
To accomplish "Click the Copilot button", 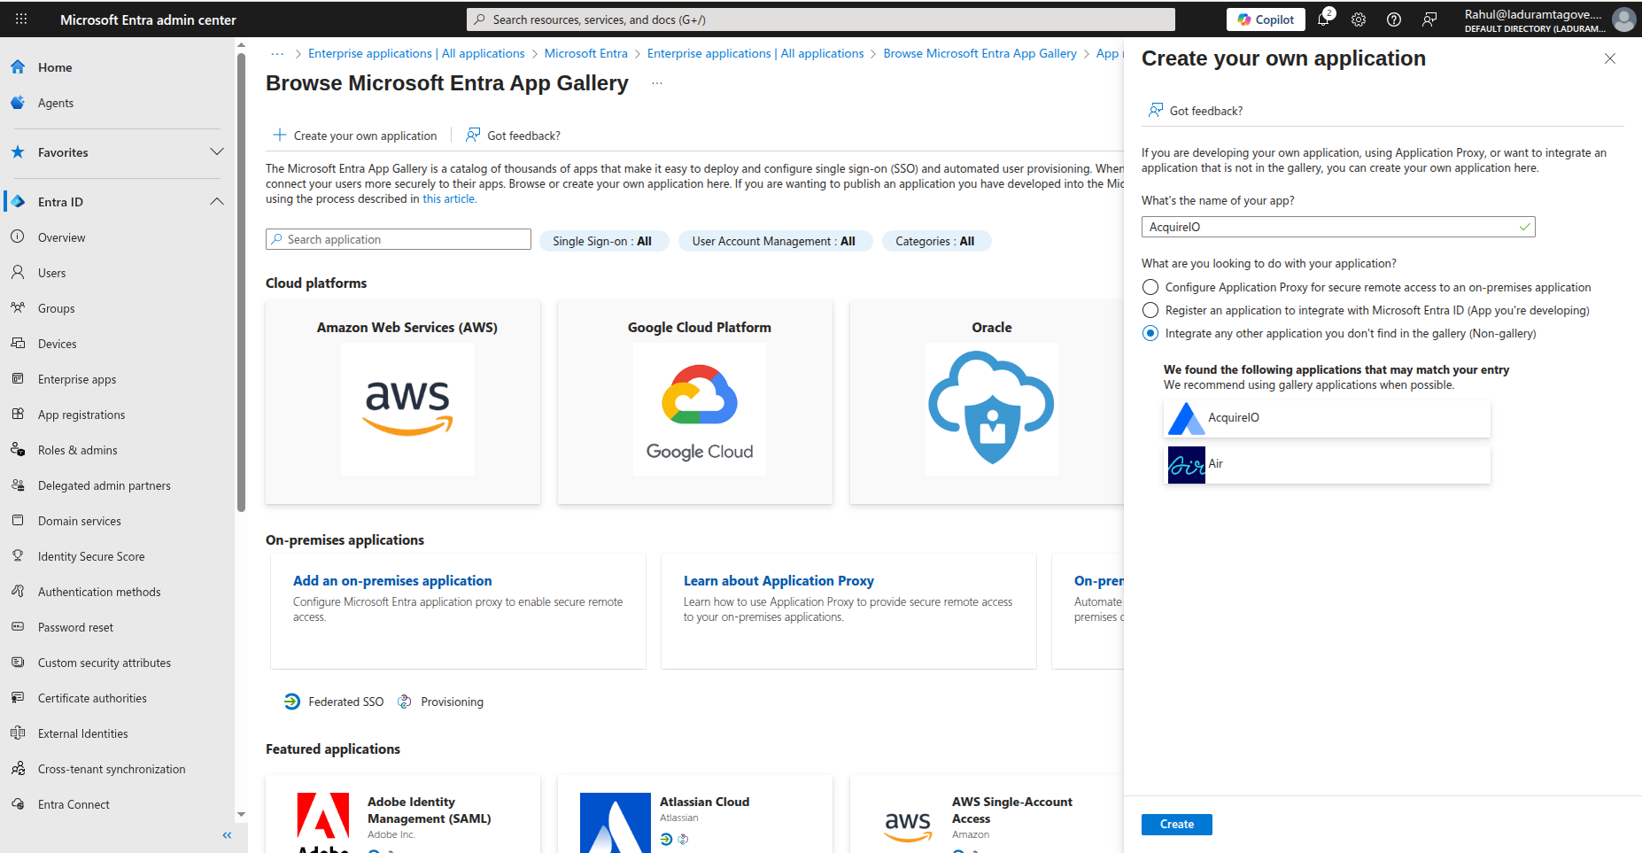I will pos(1266,19).
